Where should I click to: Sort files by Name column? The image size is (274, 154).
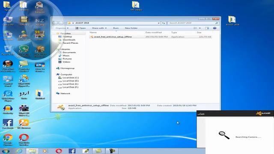click(x=93, y=33)
